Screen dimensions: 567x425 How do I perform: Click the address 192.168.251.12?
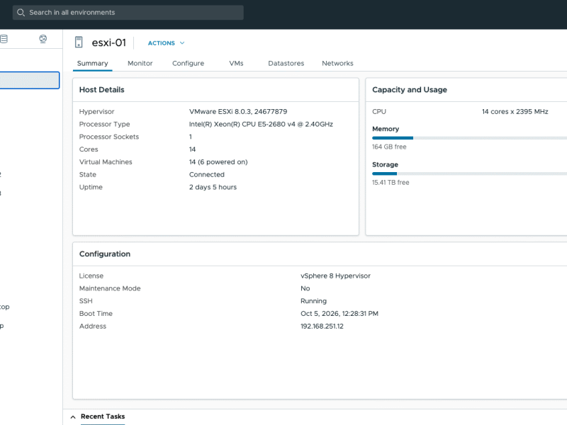coord(322,327)
